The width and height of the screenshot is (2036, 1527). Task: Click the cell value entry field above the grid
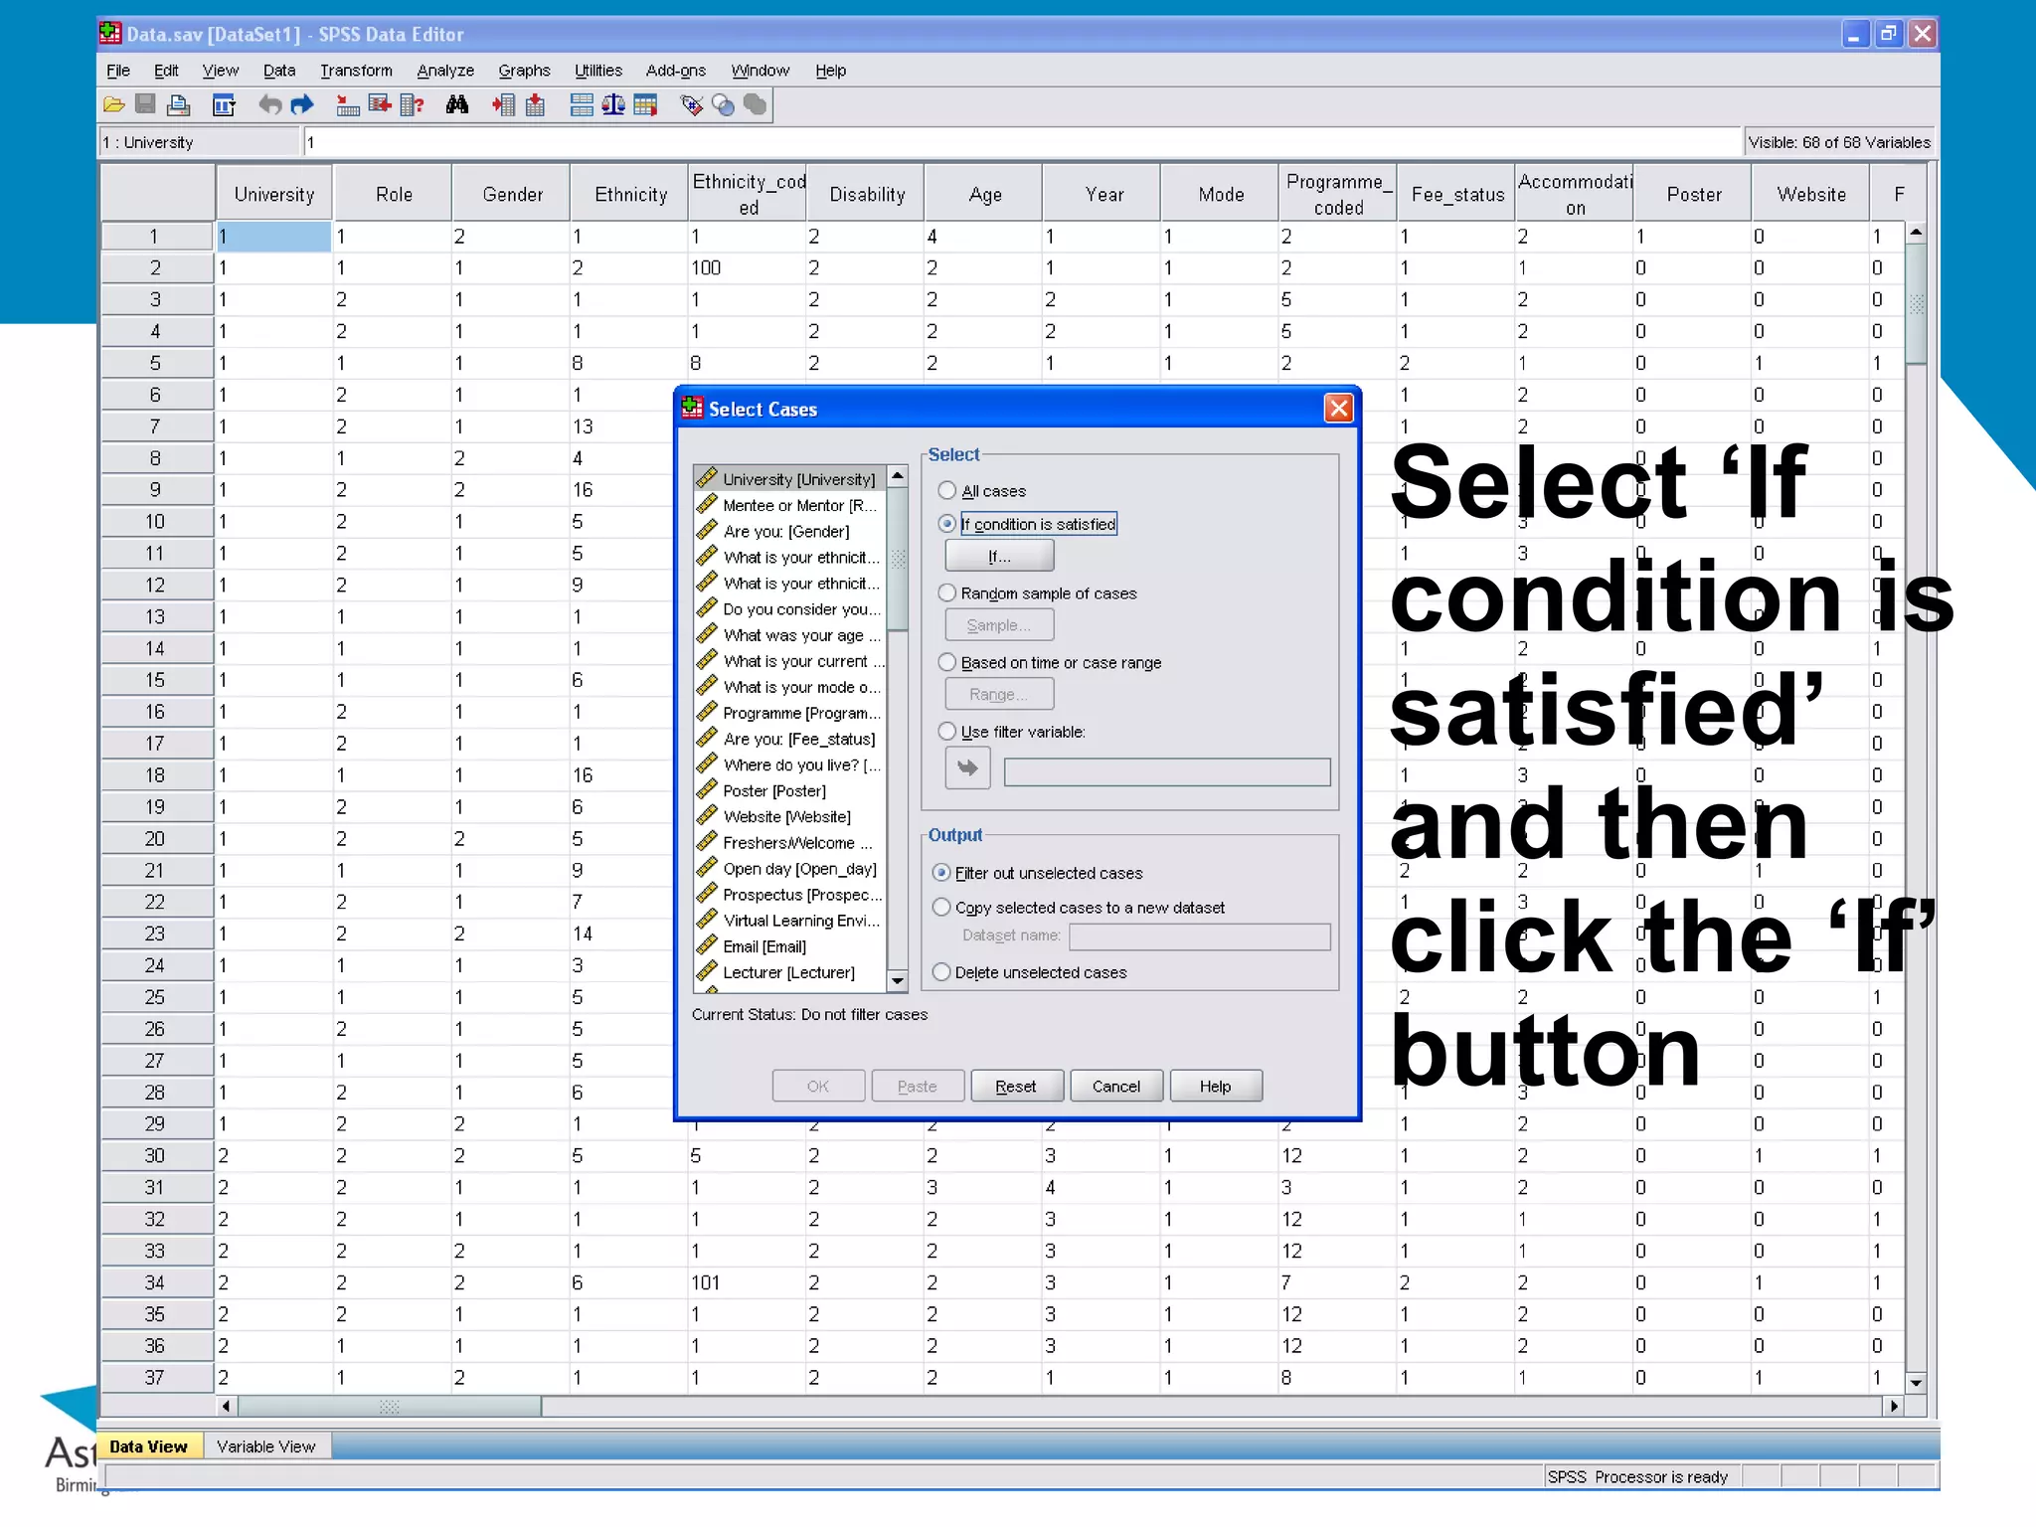pos(1022,142)
